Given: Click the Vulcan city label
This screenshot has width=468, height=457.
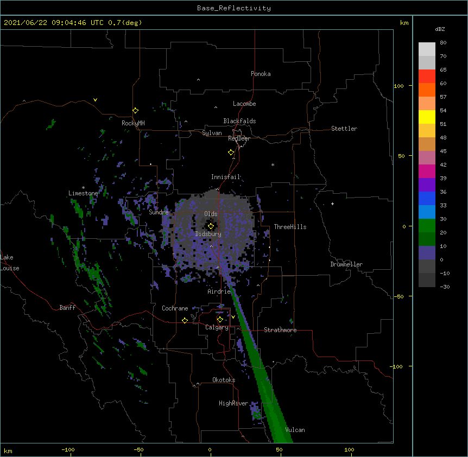Looking at the screenshot, I should pos(295,430).
